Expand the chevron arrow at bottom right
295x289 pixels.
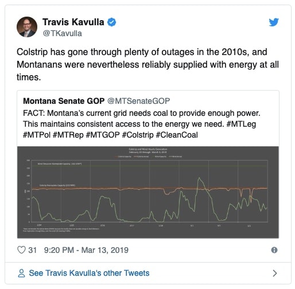[x=275, y=273]
